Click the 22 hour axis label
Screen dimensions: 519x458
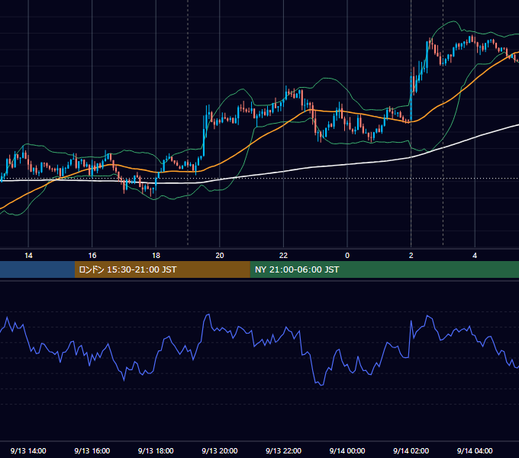(x=283, y=256)
